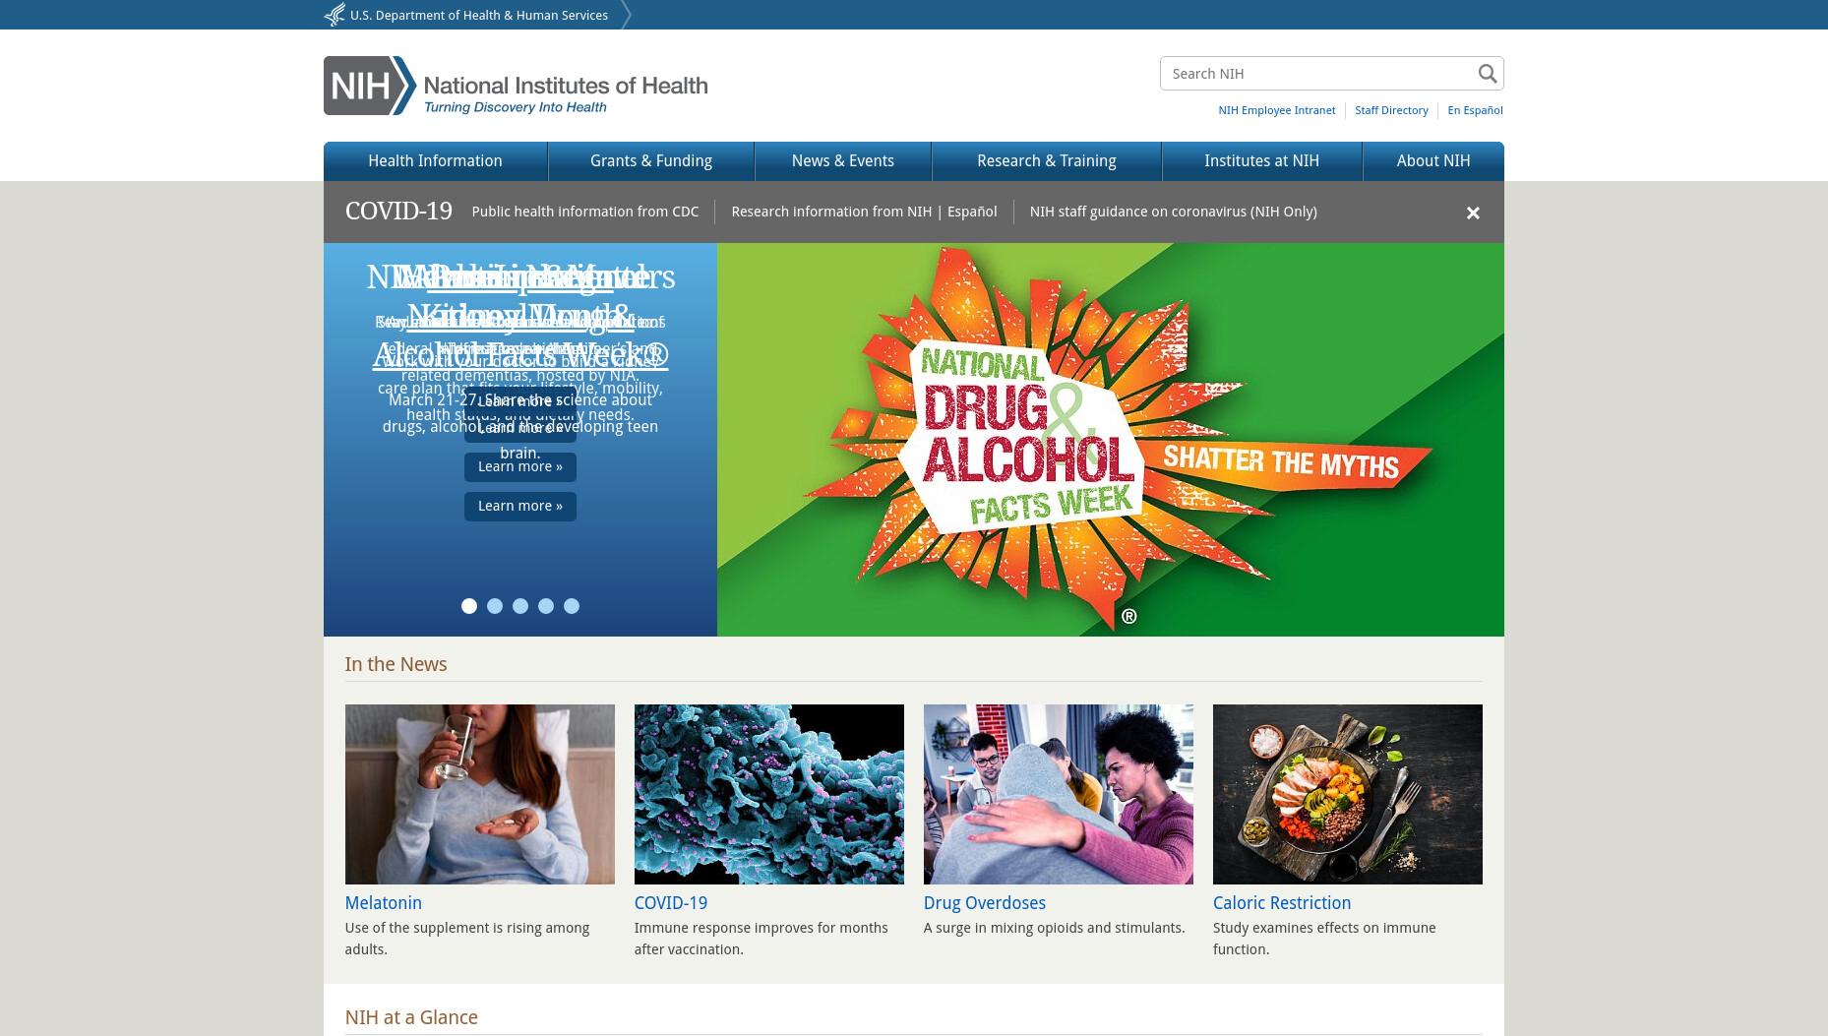The height and width of the screenshot is (1036, 1828).
Task: Select the fourth carousel slide dot
Action: tap(546, 606)
